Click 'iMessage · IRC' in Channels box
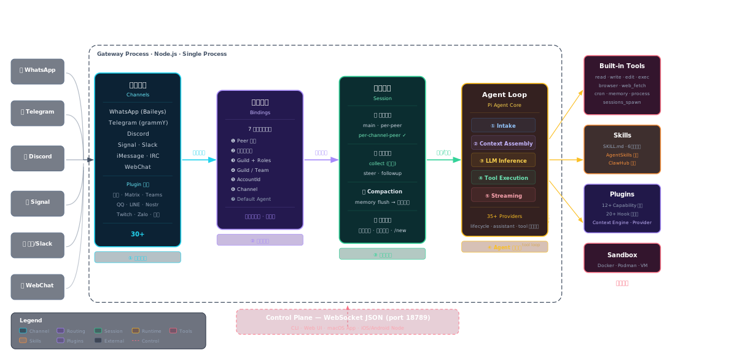The width and height of the screenshot is (737, 361). 138,156
